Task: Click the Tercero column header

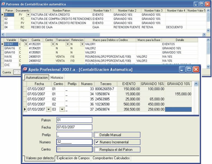Action: [x=106, y=84]
